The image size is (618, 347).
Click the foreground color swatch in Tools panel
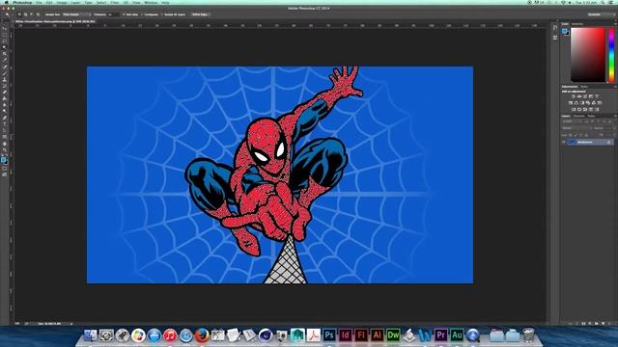tap(4, 159)
